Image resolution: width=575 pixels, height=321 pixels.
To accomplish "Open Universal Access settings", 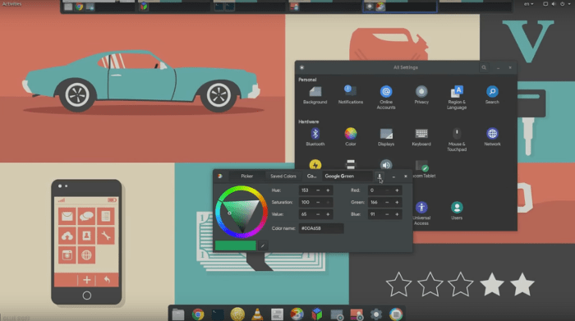I will coord(421,213).
